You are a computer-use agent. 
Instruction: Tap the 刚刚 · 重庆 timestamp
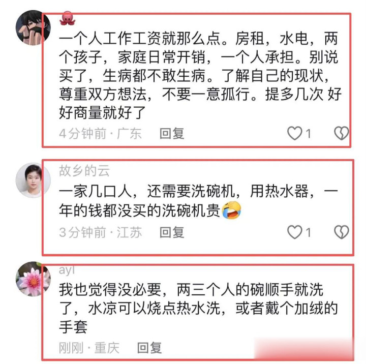point(89,348)
